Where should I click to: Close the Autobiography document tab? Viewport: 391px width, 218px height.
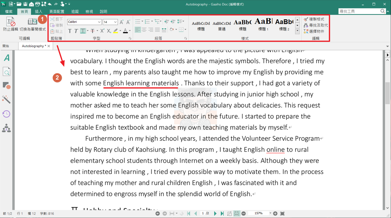click(49, 46)
